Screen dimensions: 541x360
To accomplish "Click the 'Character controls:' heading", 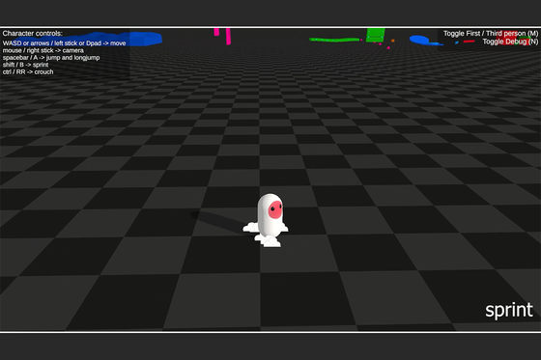I will [33, 34].
